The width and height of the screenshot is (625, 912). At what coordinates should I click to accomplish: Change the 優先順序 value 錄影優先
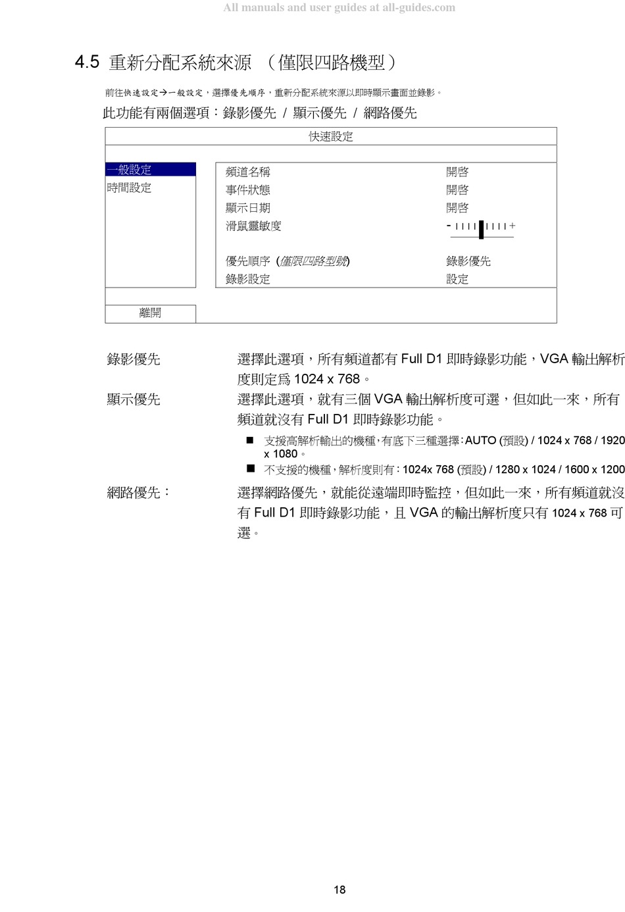[468, 261]
